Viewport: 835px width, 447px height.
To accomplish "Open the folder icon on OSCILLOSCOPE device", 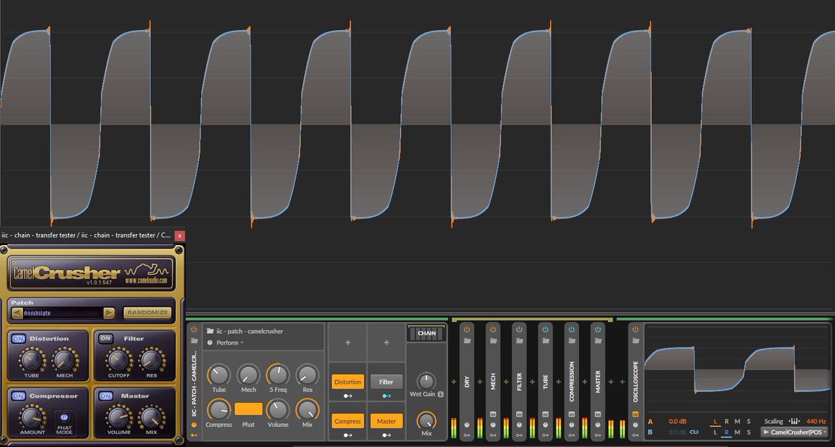I will point(635,341).
